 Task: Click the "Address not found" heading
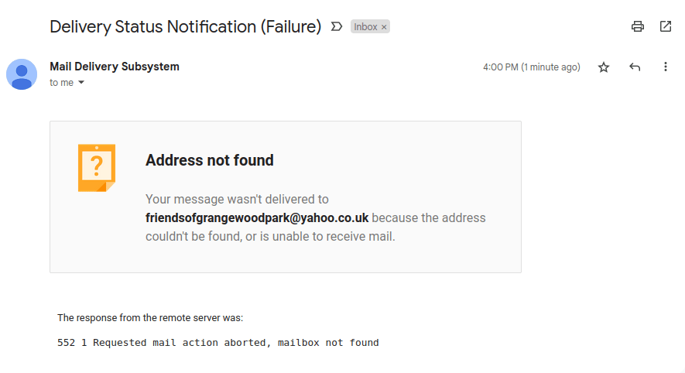coord(210,160)
